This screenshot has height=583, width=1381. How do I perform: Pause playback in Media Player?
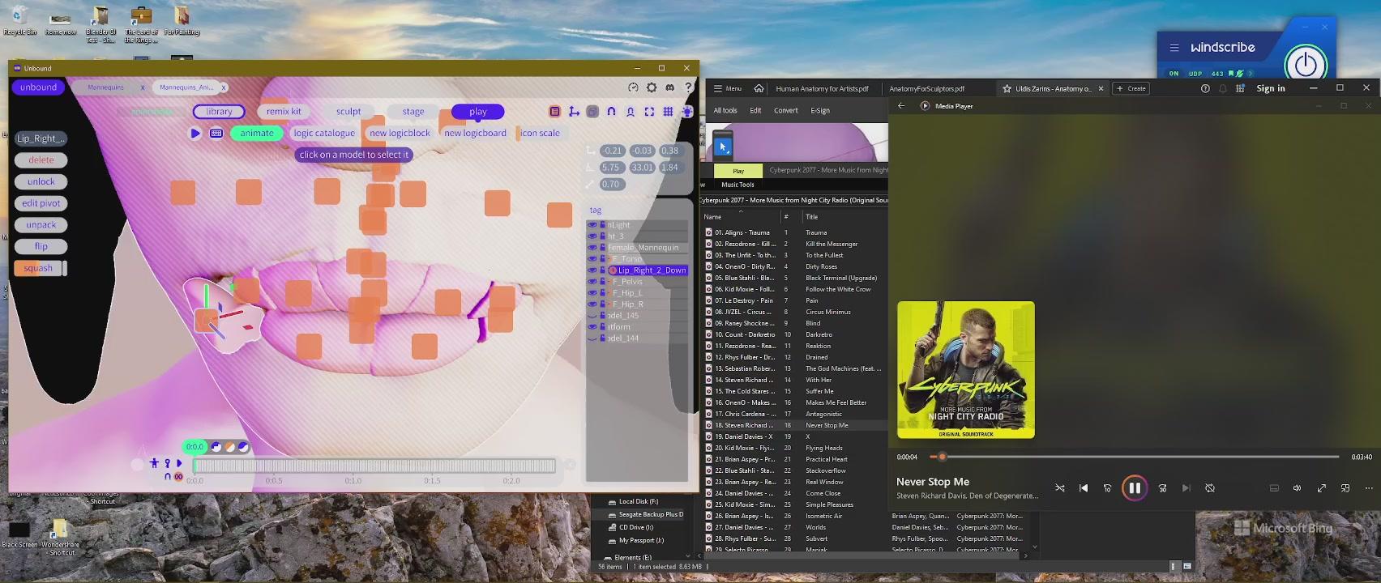(1135, 488)
